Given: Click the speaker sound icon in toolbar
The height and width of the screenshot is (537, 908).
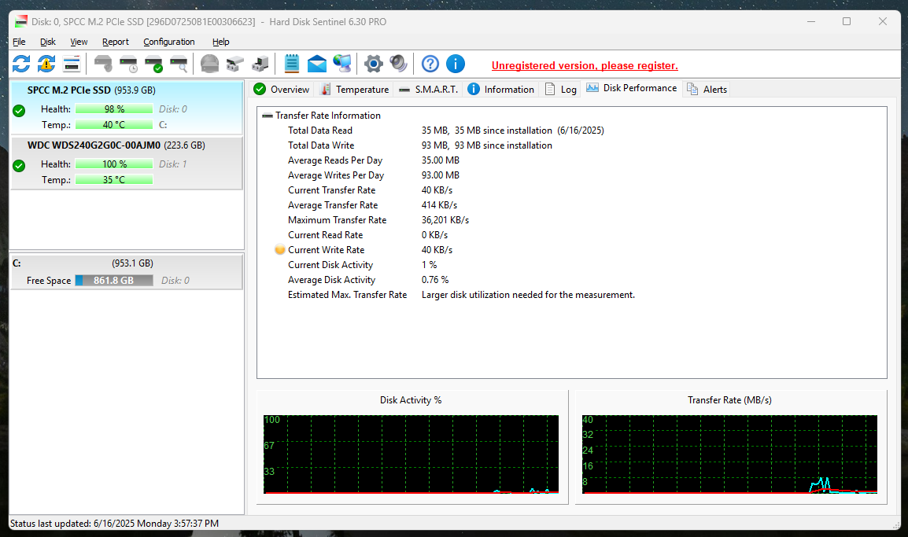Looking at the screenshot, I should coord(398,64).
